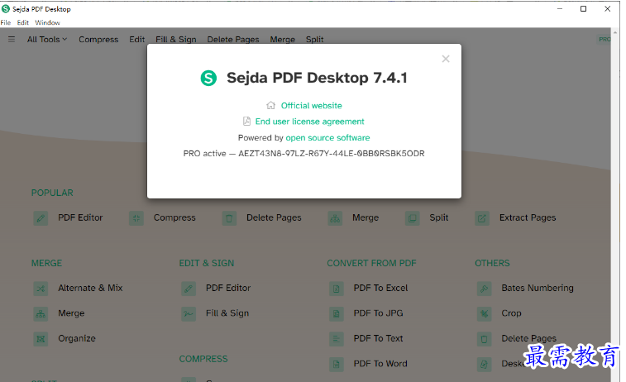Follow the open source software link

[327, 138]
